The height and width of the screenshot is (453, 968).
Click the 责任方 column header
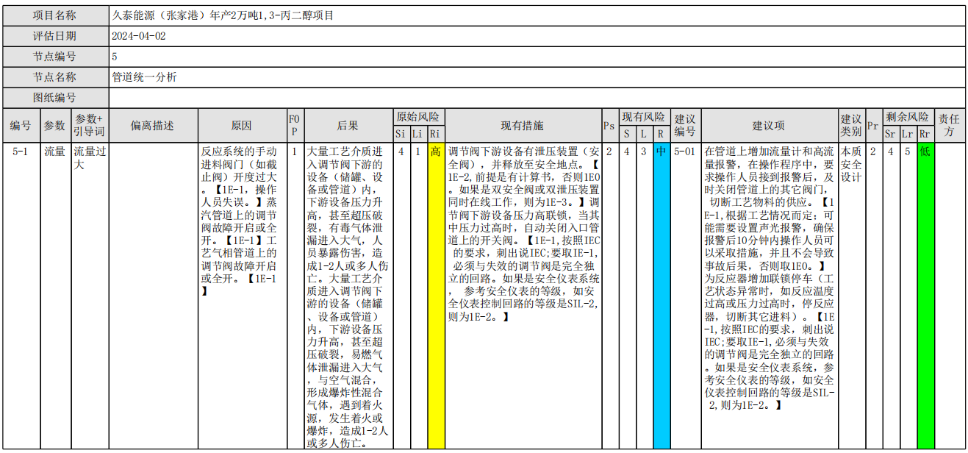950,126
